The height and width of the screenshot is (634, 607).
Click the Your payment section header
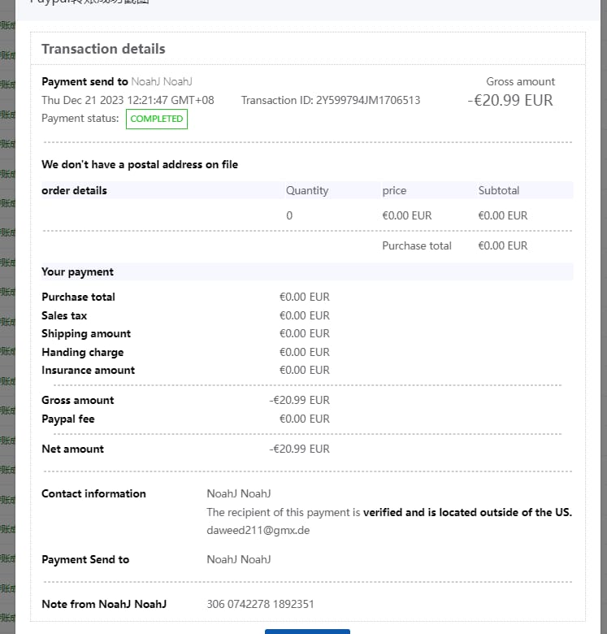click(x=77, y=271)
